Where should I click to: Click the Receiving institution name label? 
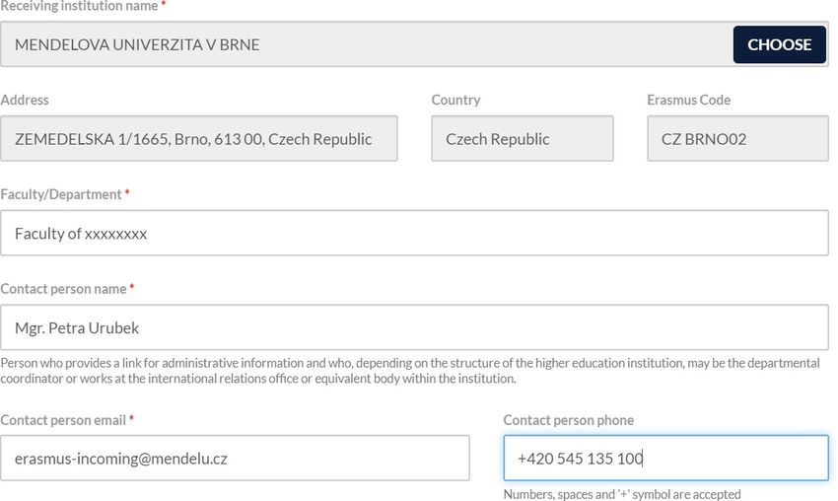click(x=79, y=6)
